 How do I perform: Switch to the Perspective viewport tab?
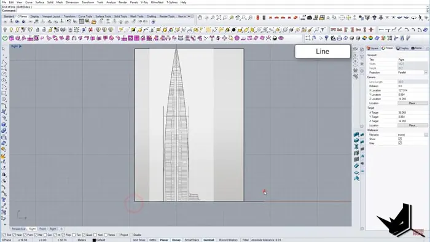tap(18, 229)
